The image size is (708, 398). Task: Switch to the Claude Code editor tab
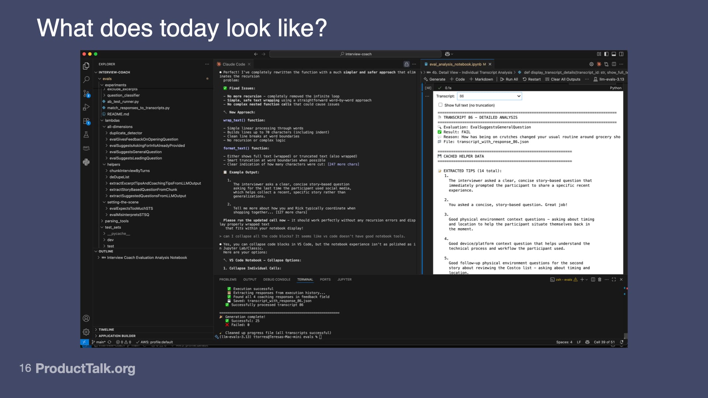click(x=233, y=64)
